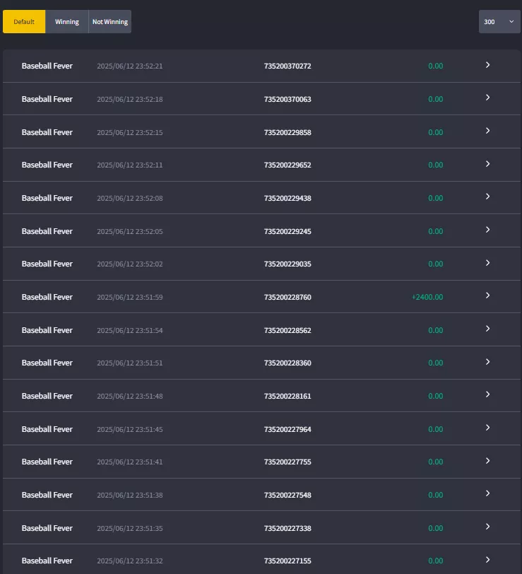Open chevron for bet 735200228562
Viewport: 522px width, 574px height.
[487, 329]
